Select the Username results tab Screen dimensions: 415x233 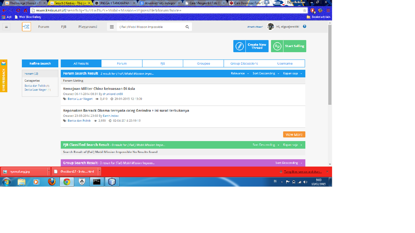click(x=285, y=63)
